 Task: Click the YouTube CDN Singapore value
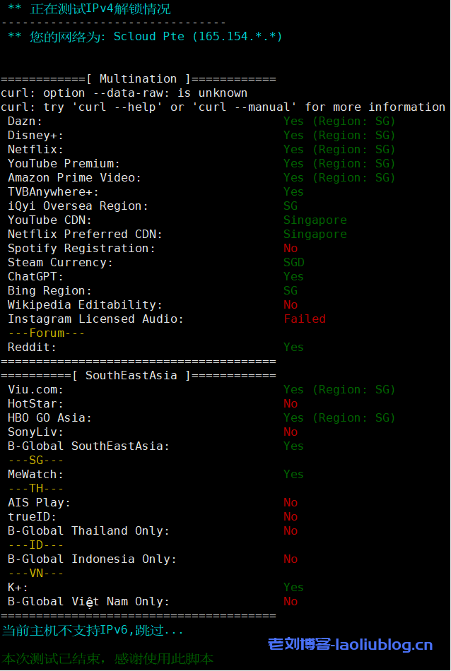point(315,220)
